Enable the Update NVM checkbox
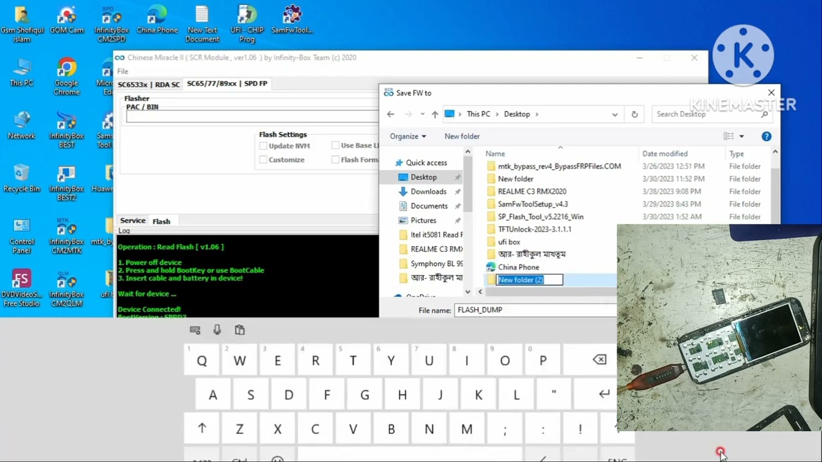The height and width of the screenshot is (462, 822). click(x=263, y=146)
